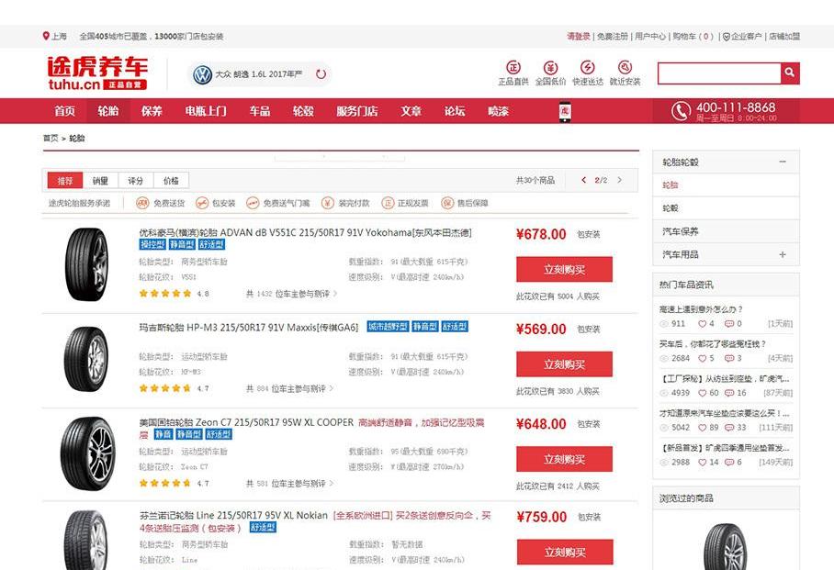
Task: Click the heart icon on 高速上遇到意外怎么办 article
Action: click(x=702, y=323)
